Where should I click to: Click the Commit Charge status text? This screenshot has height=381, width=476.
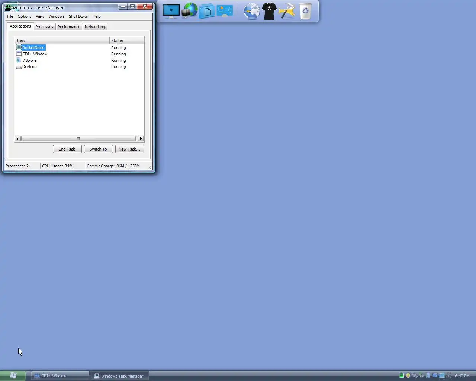click(113, 166)
